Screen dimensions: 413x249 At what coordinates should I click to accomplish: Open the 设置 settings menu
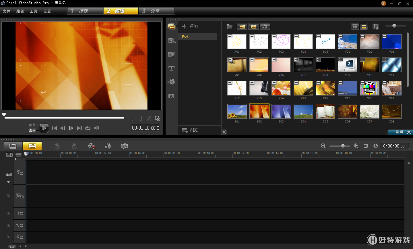47,11
